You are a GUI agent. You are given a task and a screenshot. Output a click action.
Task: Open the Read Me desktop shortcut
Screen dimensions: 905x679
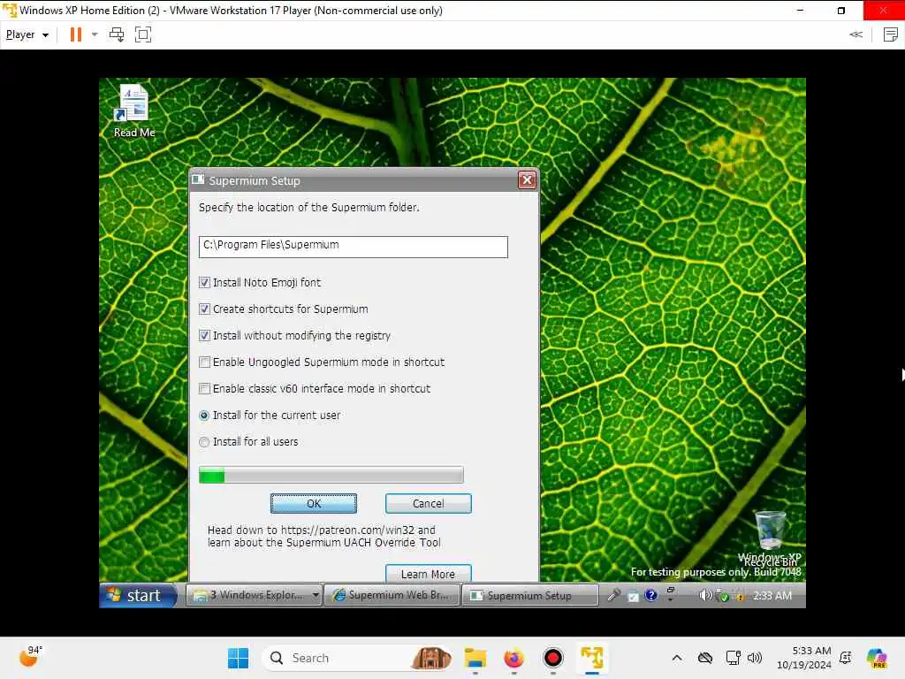(x=134, y=111)
